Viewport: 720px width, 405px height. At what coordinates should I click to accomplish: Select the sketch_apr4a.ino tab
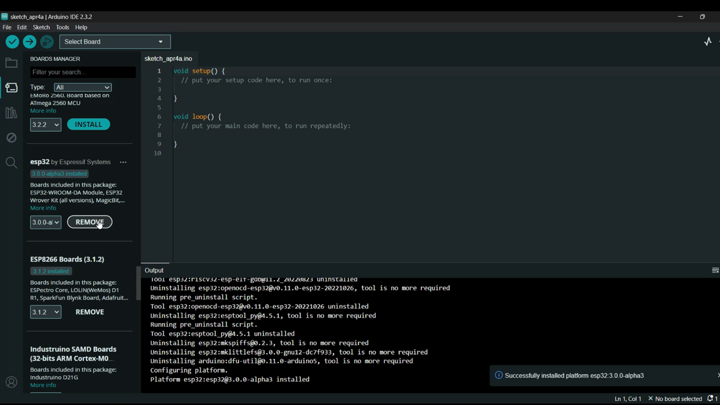pos(168,58)
